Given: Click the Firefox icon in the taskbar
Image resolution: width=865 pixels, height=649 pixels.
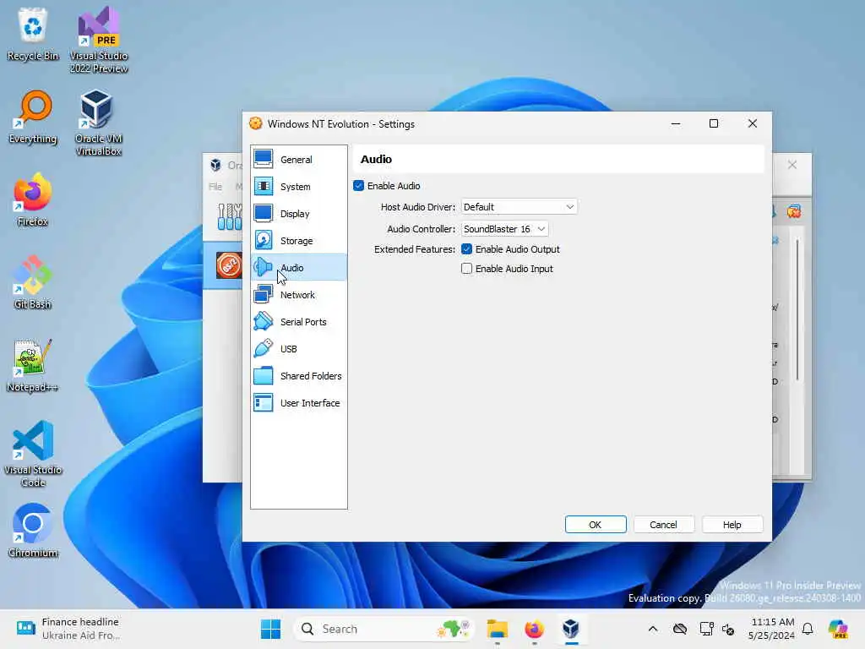Looking at the screenshot, I should 534,629.
